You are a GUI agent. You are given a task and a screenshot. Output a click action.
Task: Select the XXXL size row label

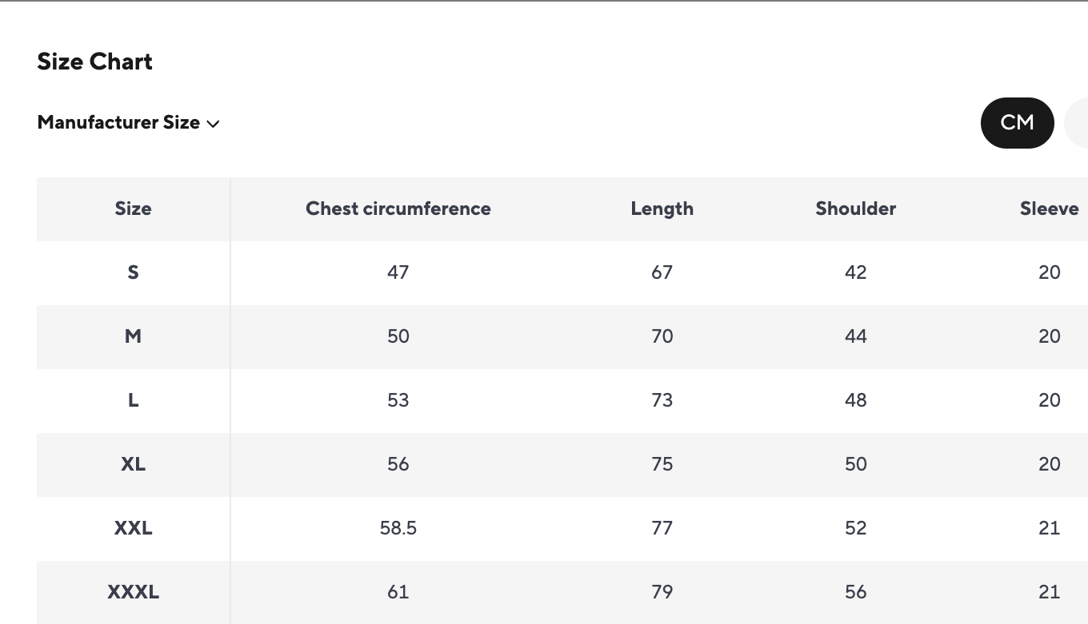(x=133, y=592)
